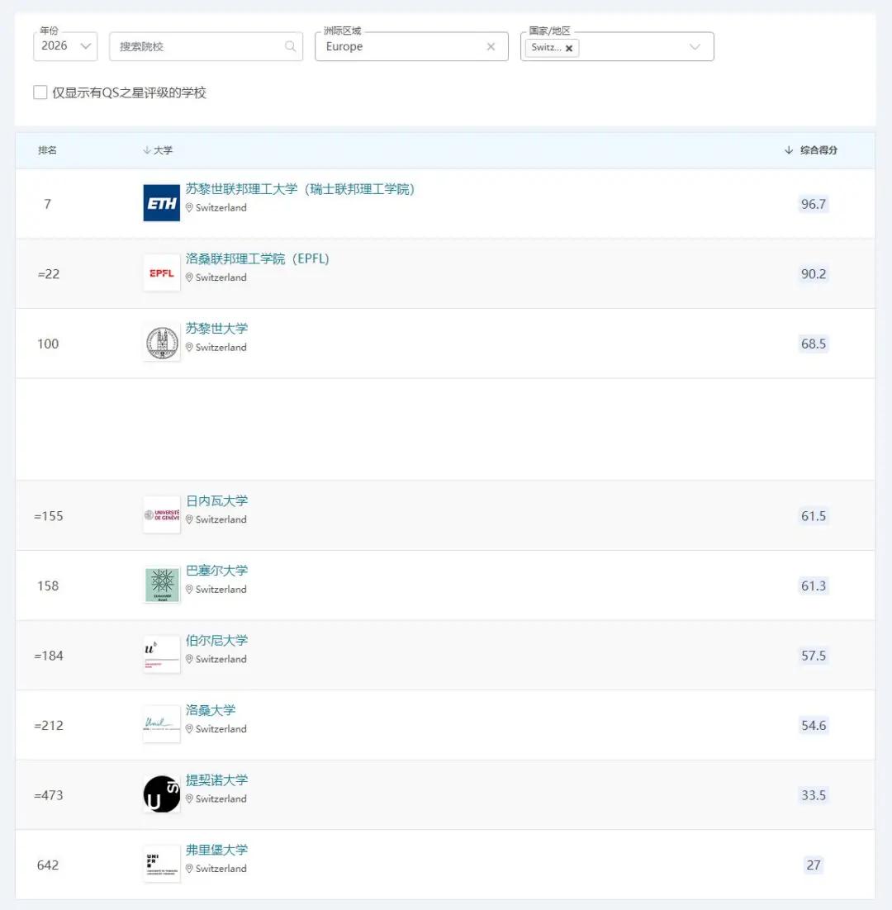The height and width of the screenshot is (910, 892).
Task: Clear the Europe region filter
Action: click(491, 46)
